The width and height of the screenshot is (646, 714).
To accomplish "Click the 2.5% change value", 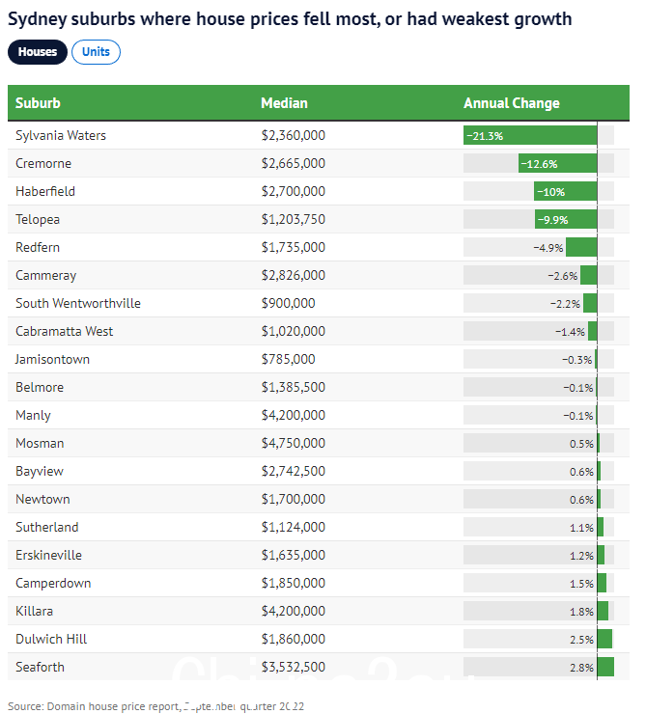I will (581, 641).
